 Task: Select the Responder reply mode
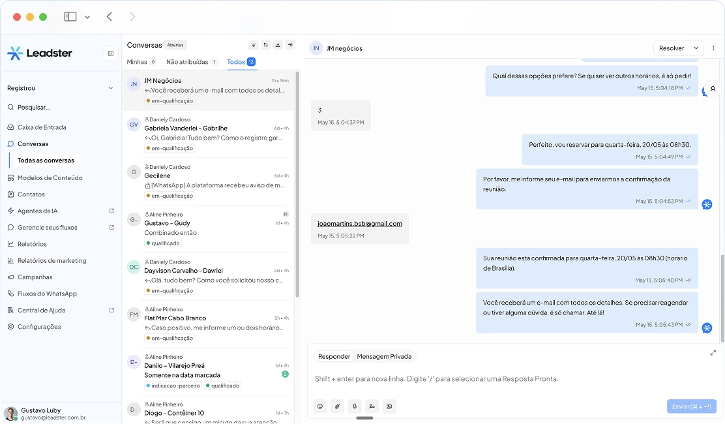tap(334, 357)
